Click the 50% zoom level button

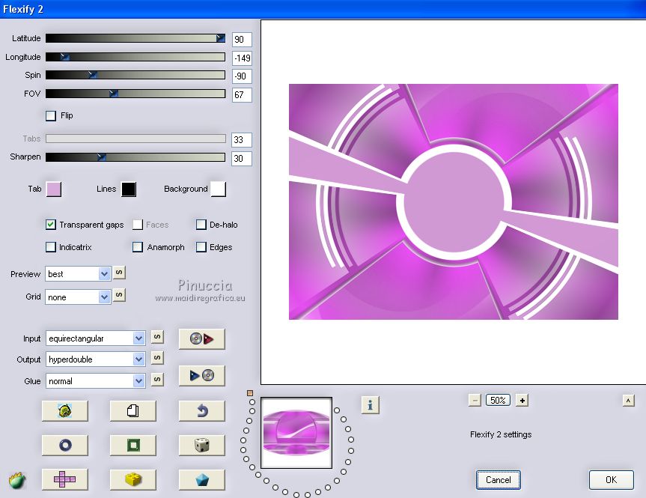(498, 401)
